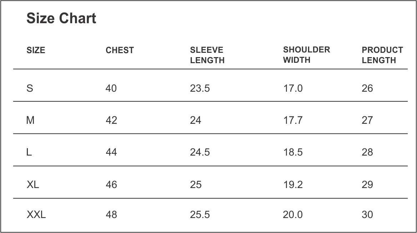Click sleeve length value 23.5

pyautogui.click(x=200, y=88)
